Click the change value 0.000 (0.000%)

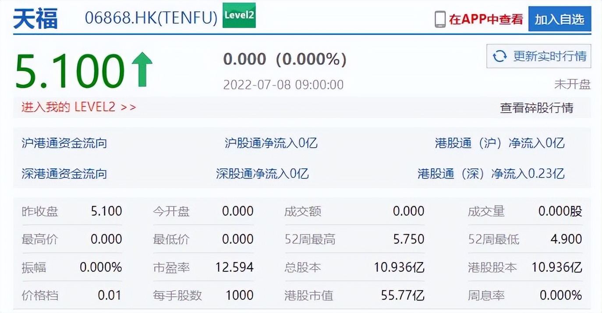click(x=285, y=59)
